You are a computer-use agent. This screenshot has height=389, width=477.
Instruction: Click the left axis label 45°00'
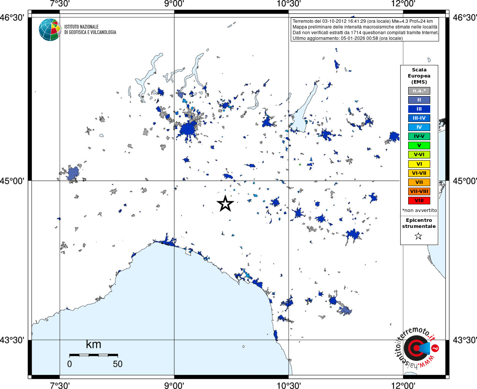(x=12, y=181)
